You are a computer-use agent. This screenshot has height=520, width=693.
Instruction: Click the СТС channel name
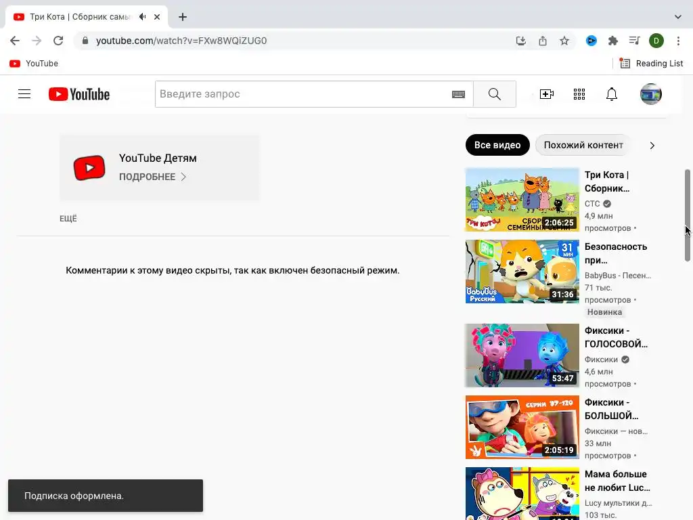pos(592,203)
